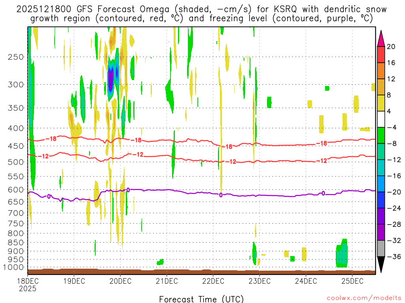Select the gold 8 to 12 colorbar segment

pyautogui.click(x=381, y=87)
